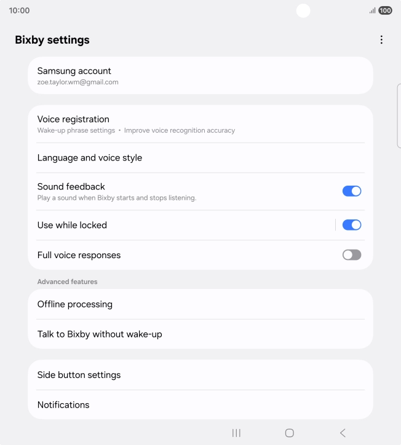Viewport: 401px width, 445px height.
Task: Select Talk to Bixby without wake-up
Action: tap(200, 334)
